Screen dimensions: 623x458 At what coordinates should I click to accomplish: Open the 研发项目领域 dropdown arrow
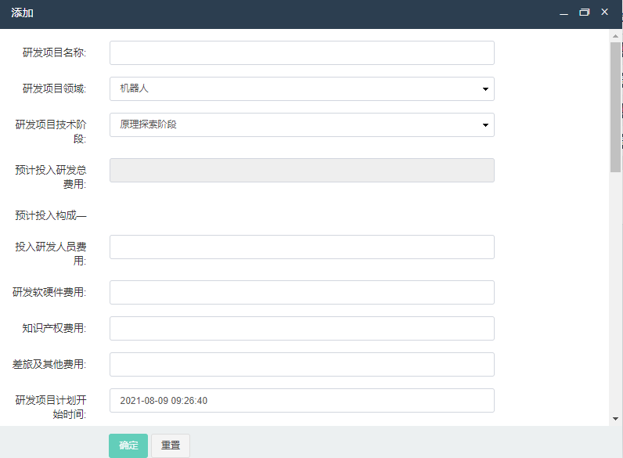point(485,89)
